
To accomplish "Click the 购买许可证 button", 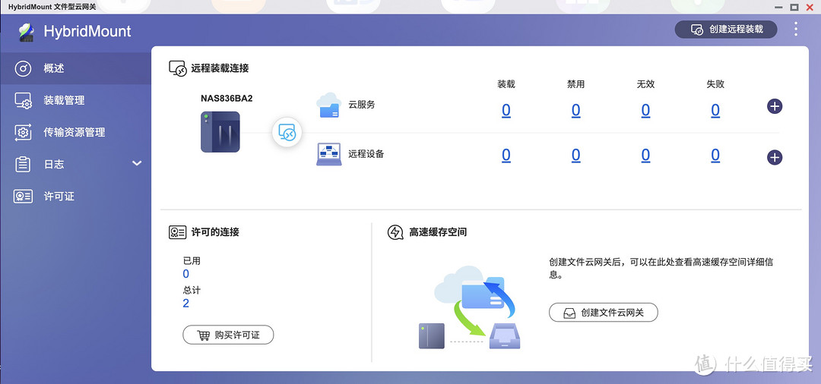I will coord(228,335).
